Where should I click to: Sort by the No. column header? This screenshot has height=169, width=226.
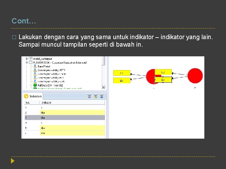tap(32, 103)
